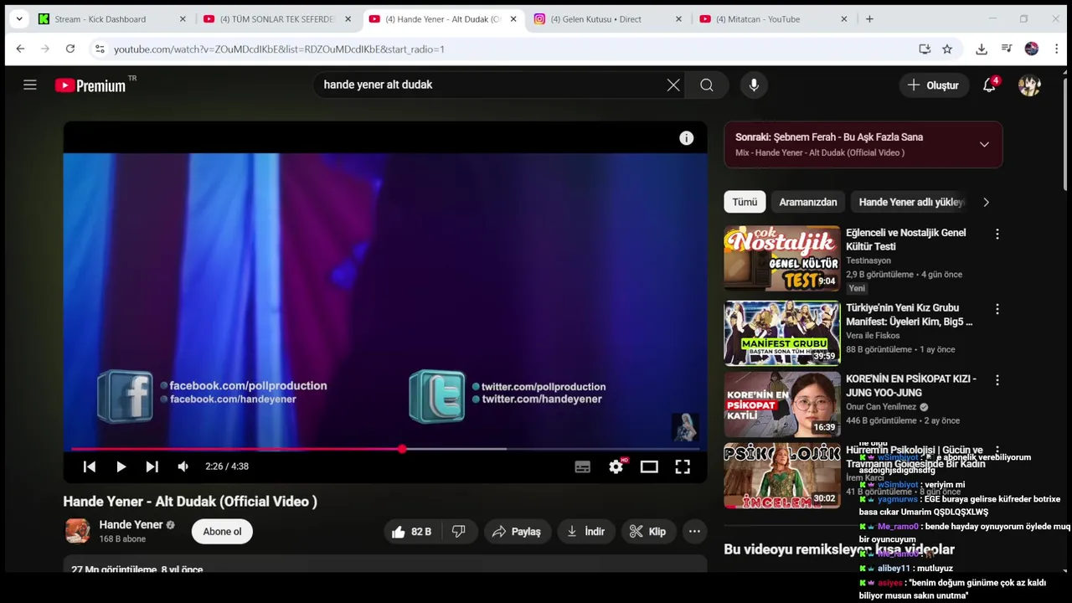Image resolution: width=1072 pixels, height=603 pixels.
Task: Open Hande Yener channel name link
Action: coord(131,524)
